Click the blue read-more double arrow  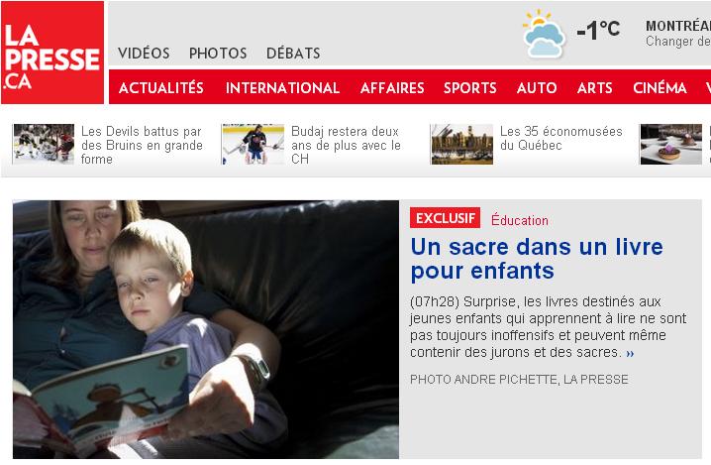click(630, 353)
